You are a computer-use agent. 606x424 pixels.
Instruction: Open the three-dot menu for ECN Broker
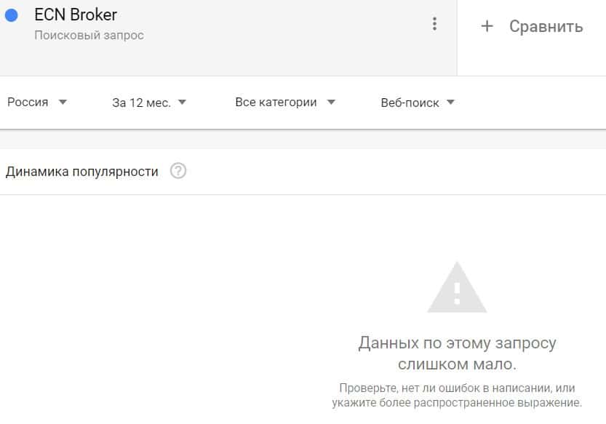[x=434, y=24]
